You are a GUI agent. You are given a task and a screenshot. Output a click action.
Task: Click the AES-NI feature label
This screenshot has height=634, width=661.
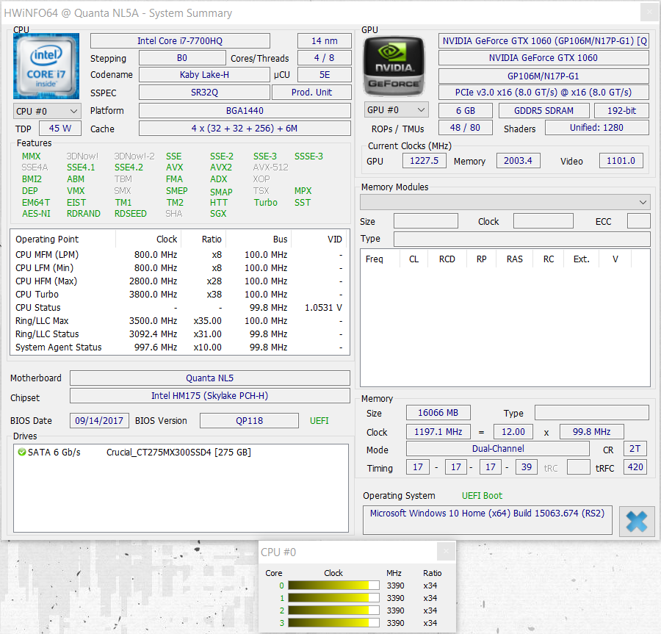[36, 214]
